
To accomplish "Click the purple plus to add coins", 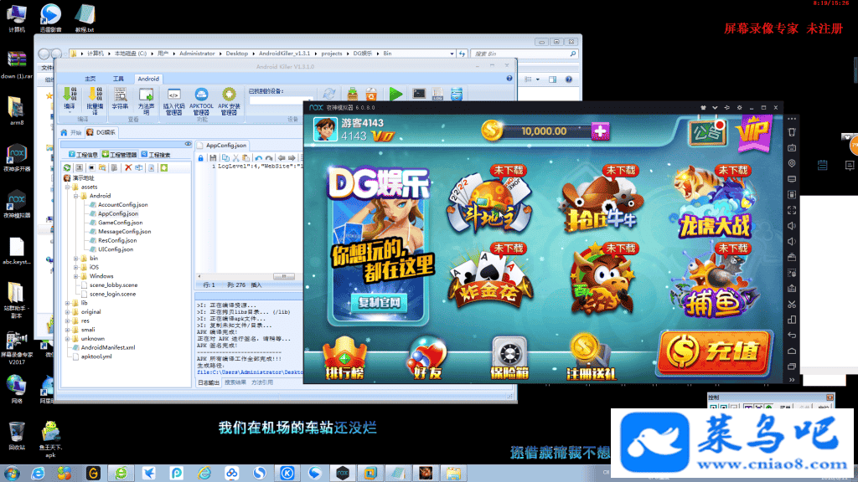I will point(600,131).
